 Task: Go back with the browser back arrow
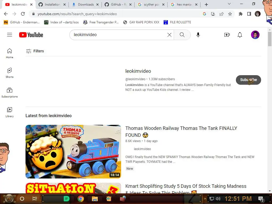pos(6,14)
